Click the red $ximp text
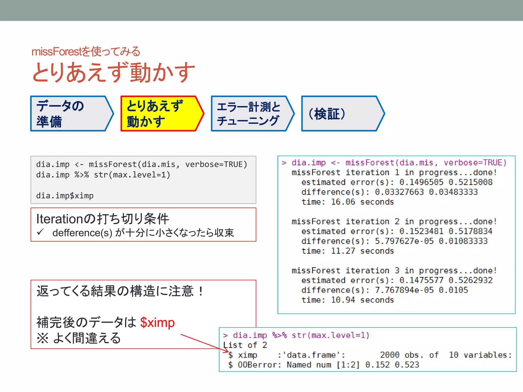This screenshot has width=523, height=392. (157, 323)
